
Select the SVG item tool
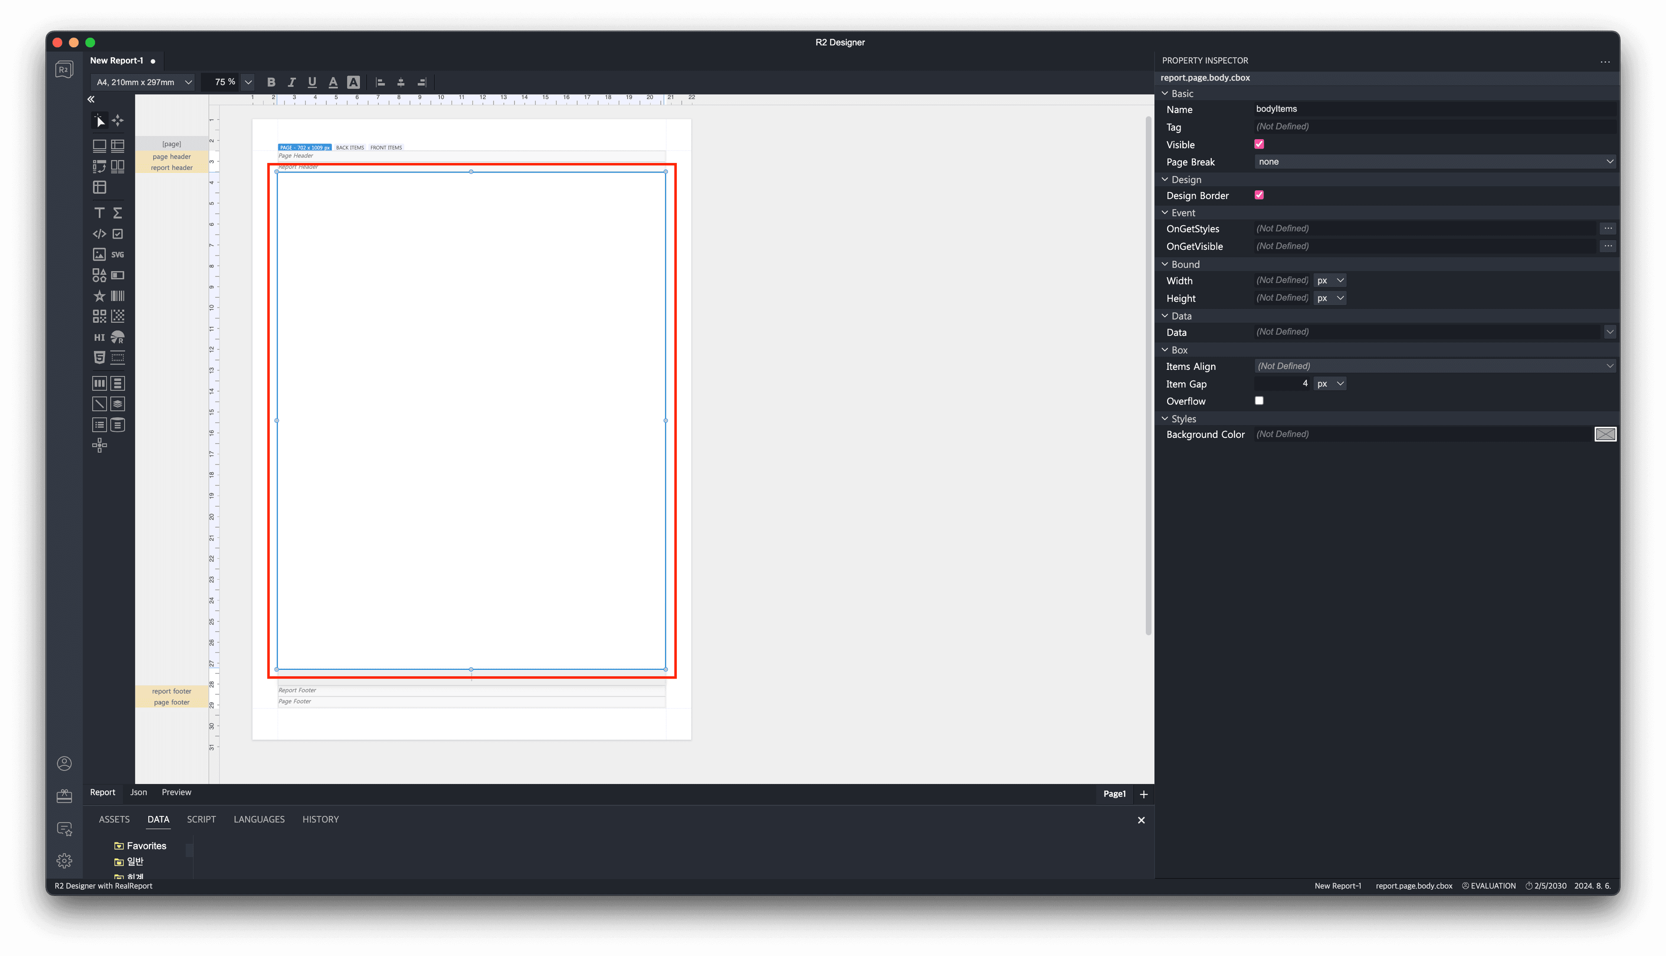tap(118, 255)
